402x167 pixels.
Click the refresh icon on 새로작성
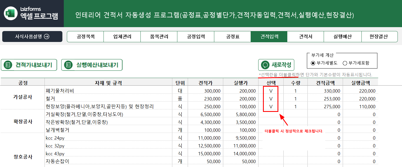pos(265,65)
